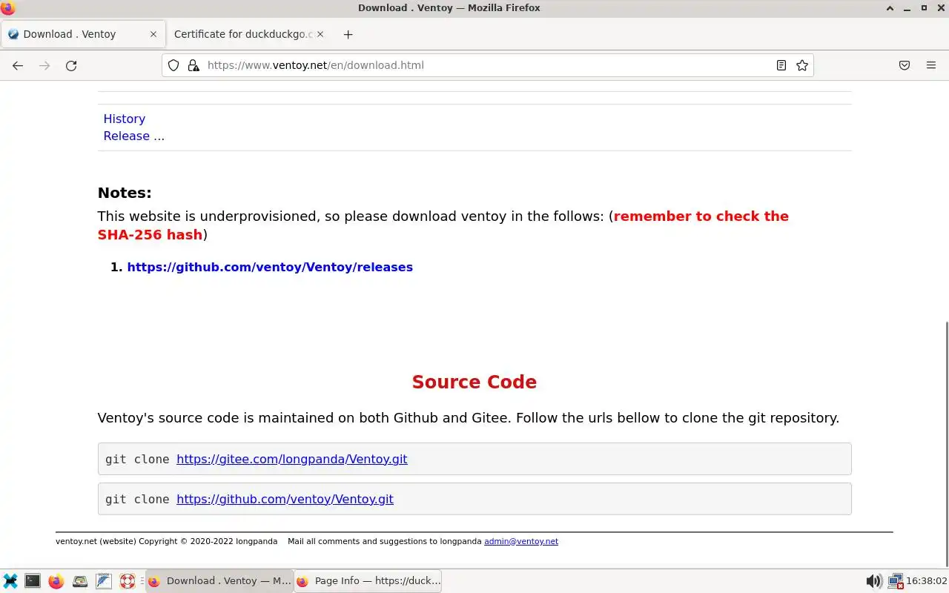Open the text editor feather icon
Viewport: 949px width, 593px height.
[x=104, y=581]
